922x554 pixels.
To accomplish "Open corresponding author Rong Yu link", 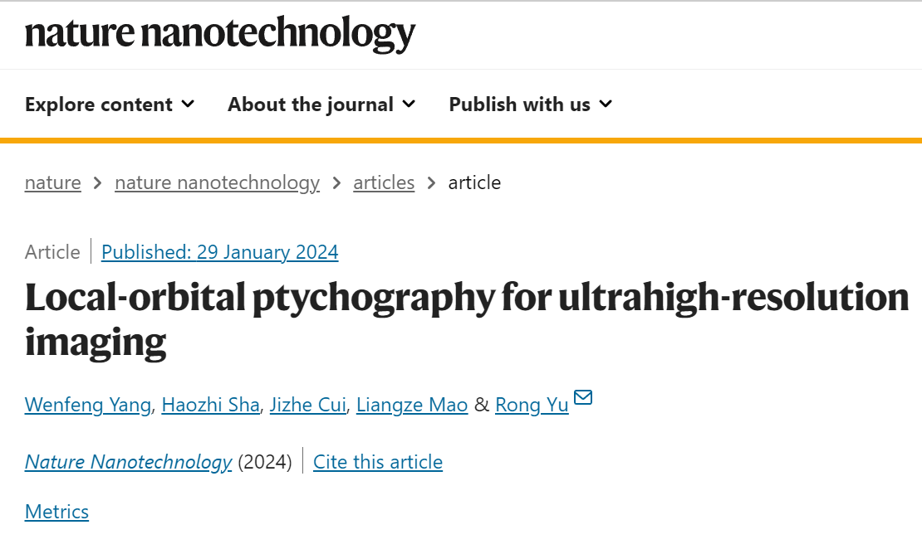I will [x=532, y=405].
